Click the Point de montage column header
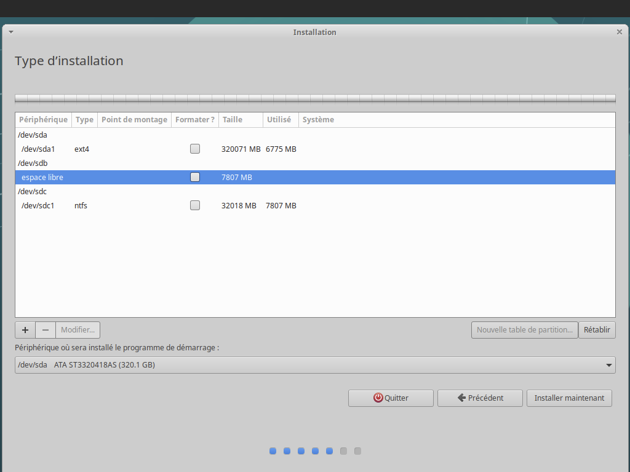 tap(134, 120)
